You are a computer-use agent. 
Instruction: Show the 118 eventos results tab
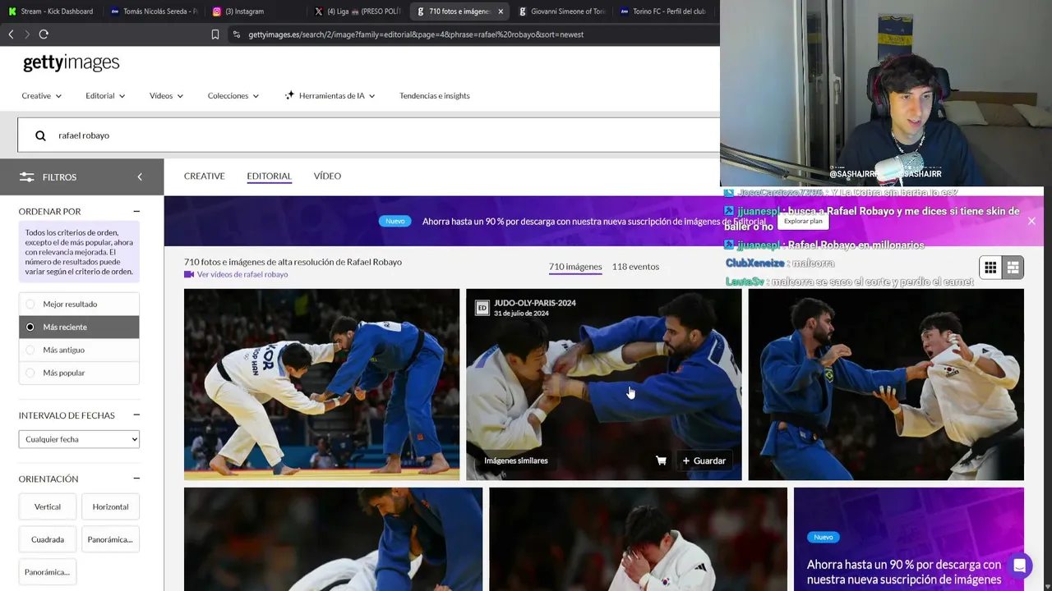(635, 267)
